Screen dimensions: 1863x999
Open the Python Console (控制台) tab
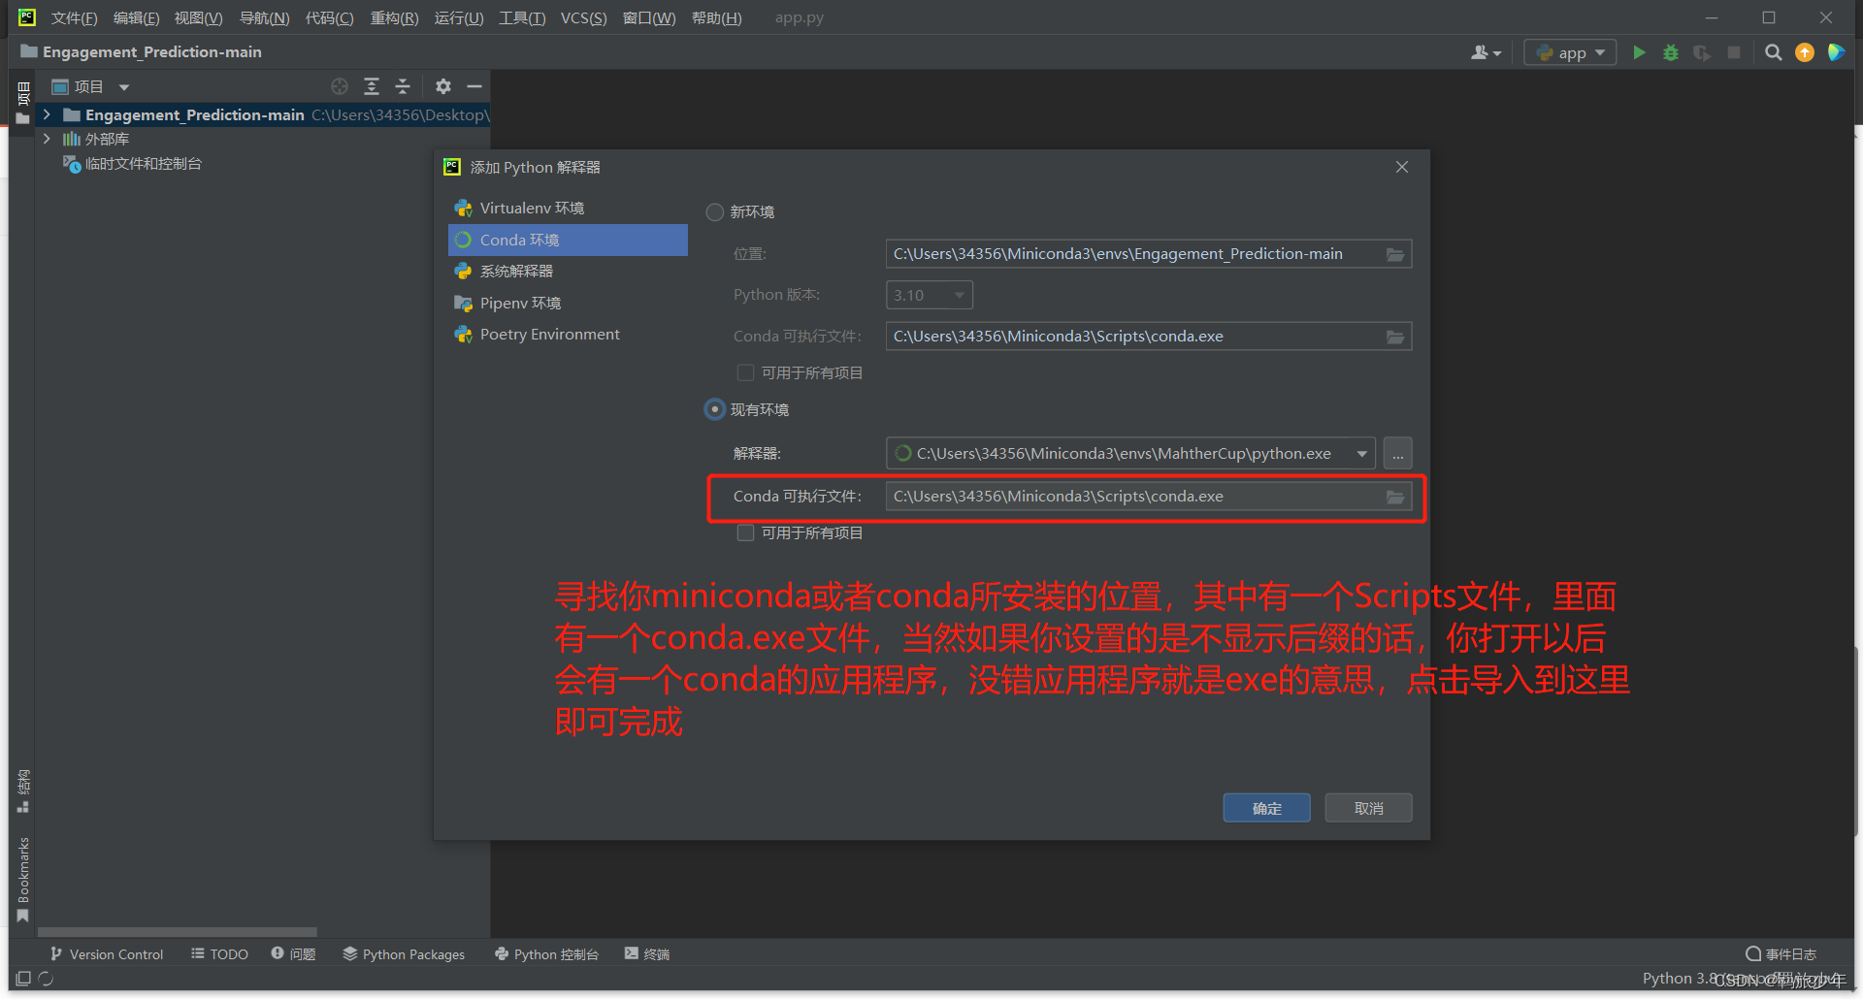(x=546, y=954)
